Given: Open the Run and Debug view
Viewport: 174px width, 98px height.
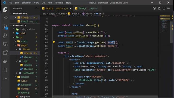Looking at the screenshot, I should [x=5, y=35].
